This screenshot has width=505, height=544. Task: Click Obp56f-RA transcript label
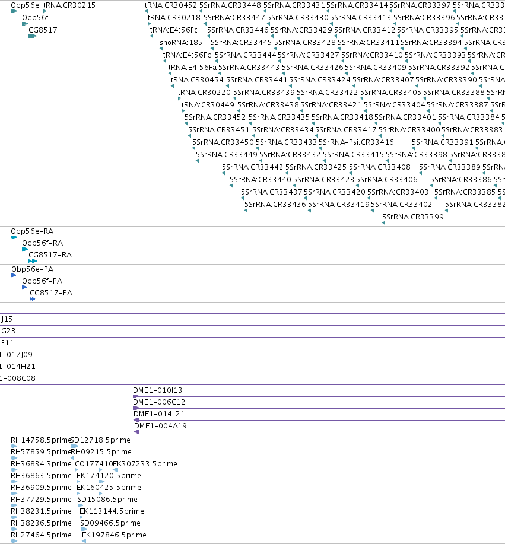(42, 243)
